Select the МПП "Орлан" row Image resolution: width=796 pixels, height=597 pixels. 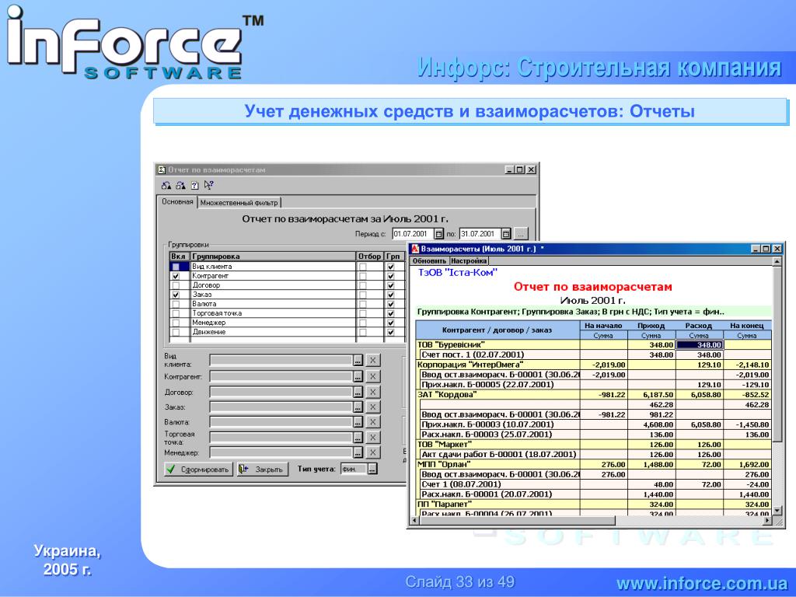tap(593, 465)
